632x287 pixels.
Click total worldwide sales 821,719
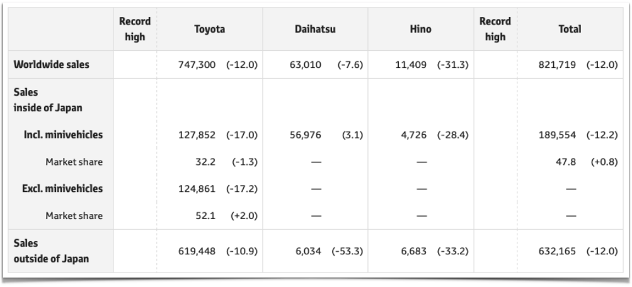click(557, 64)
